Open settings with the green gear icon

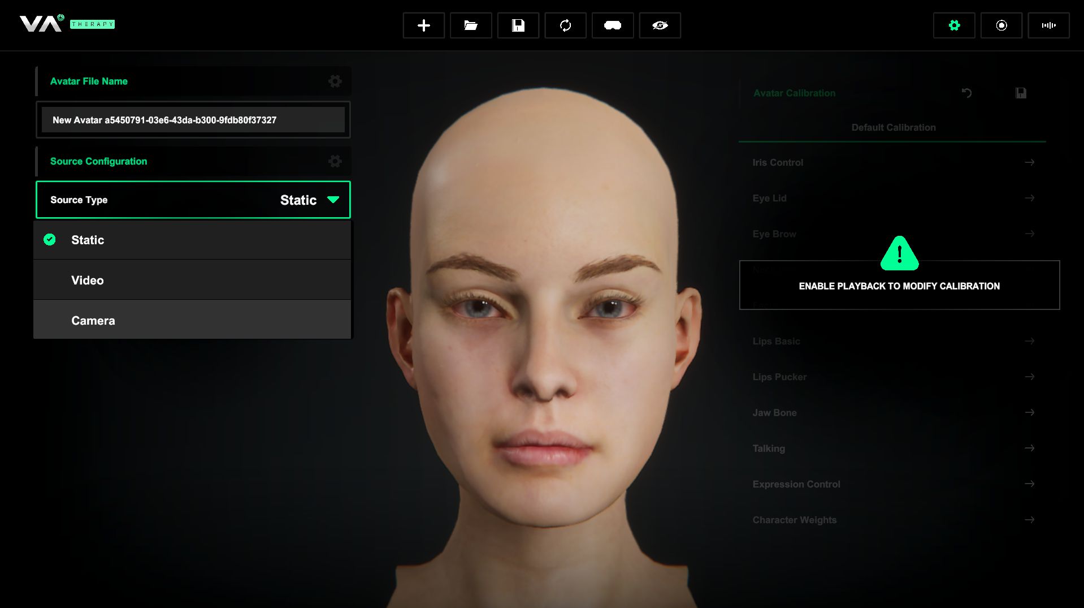point(954,25)
